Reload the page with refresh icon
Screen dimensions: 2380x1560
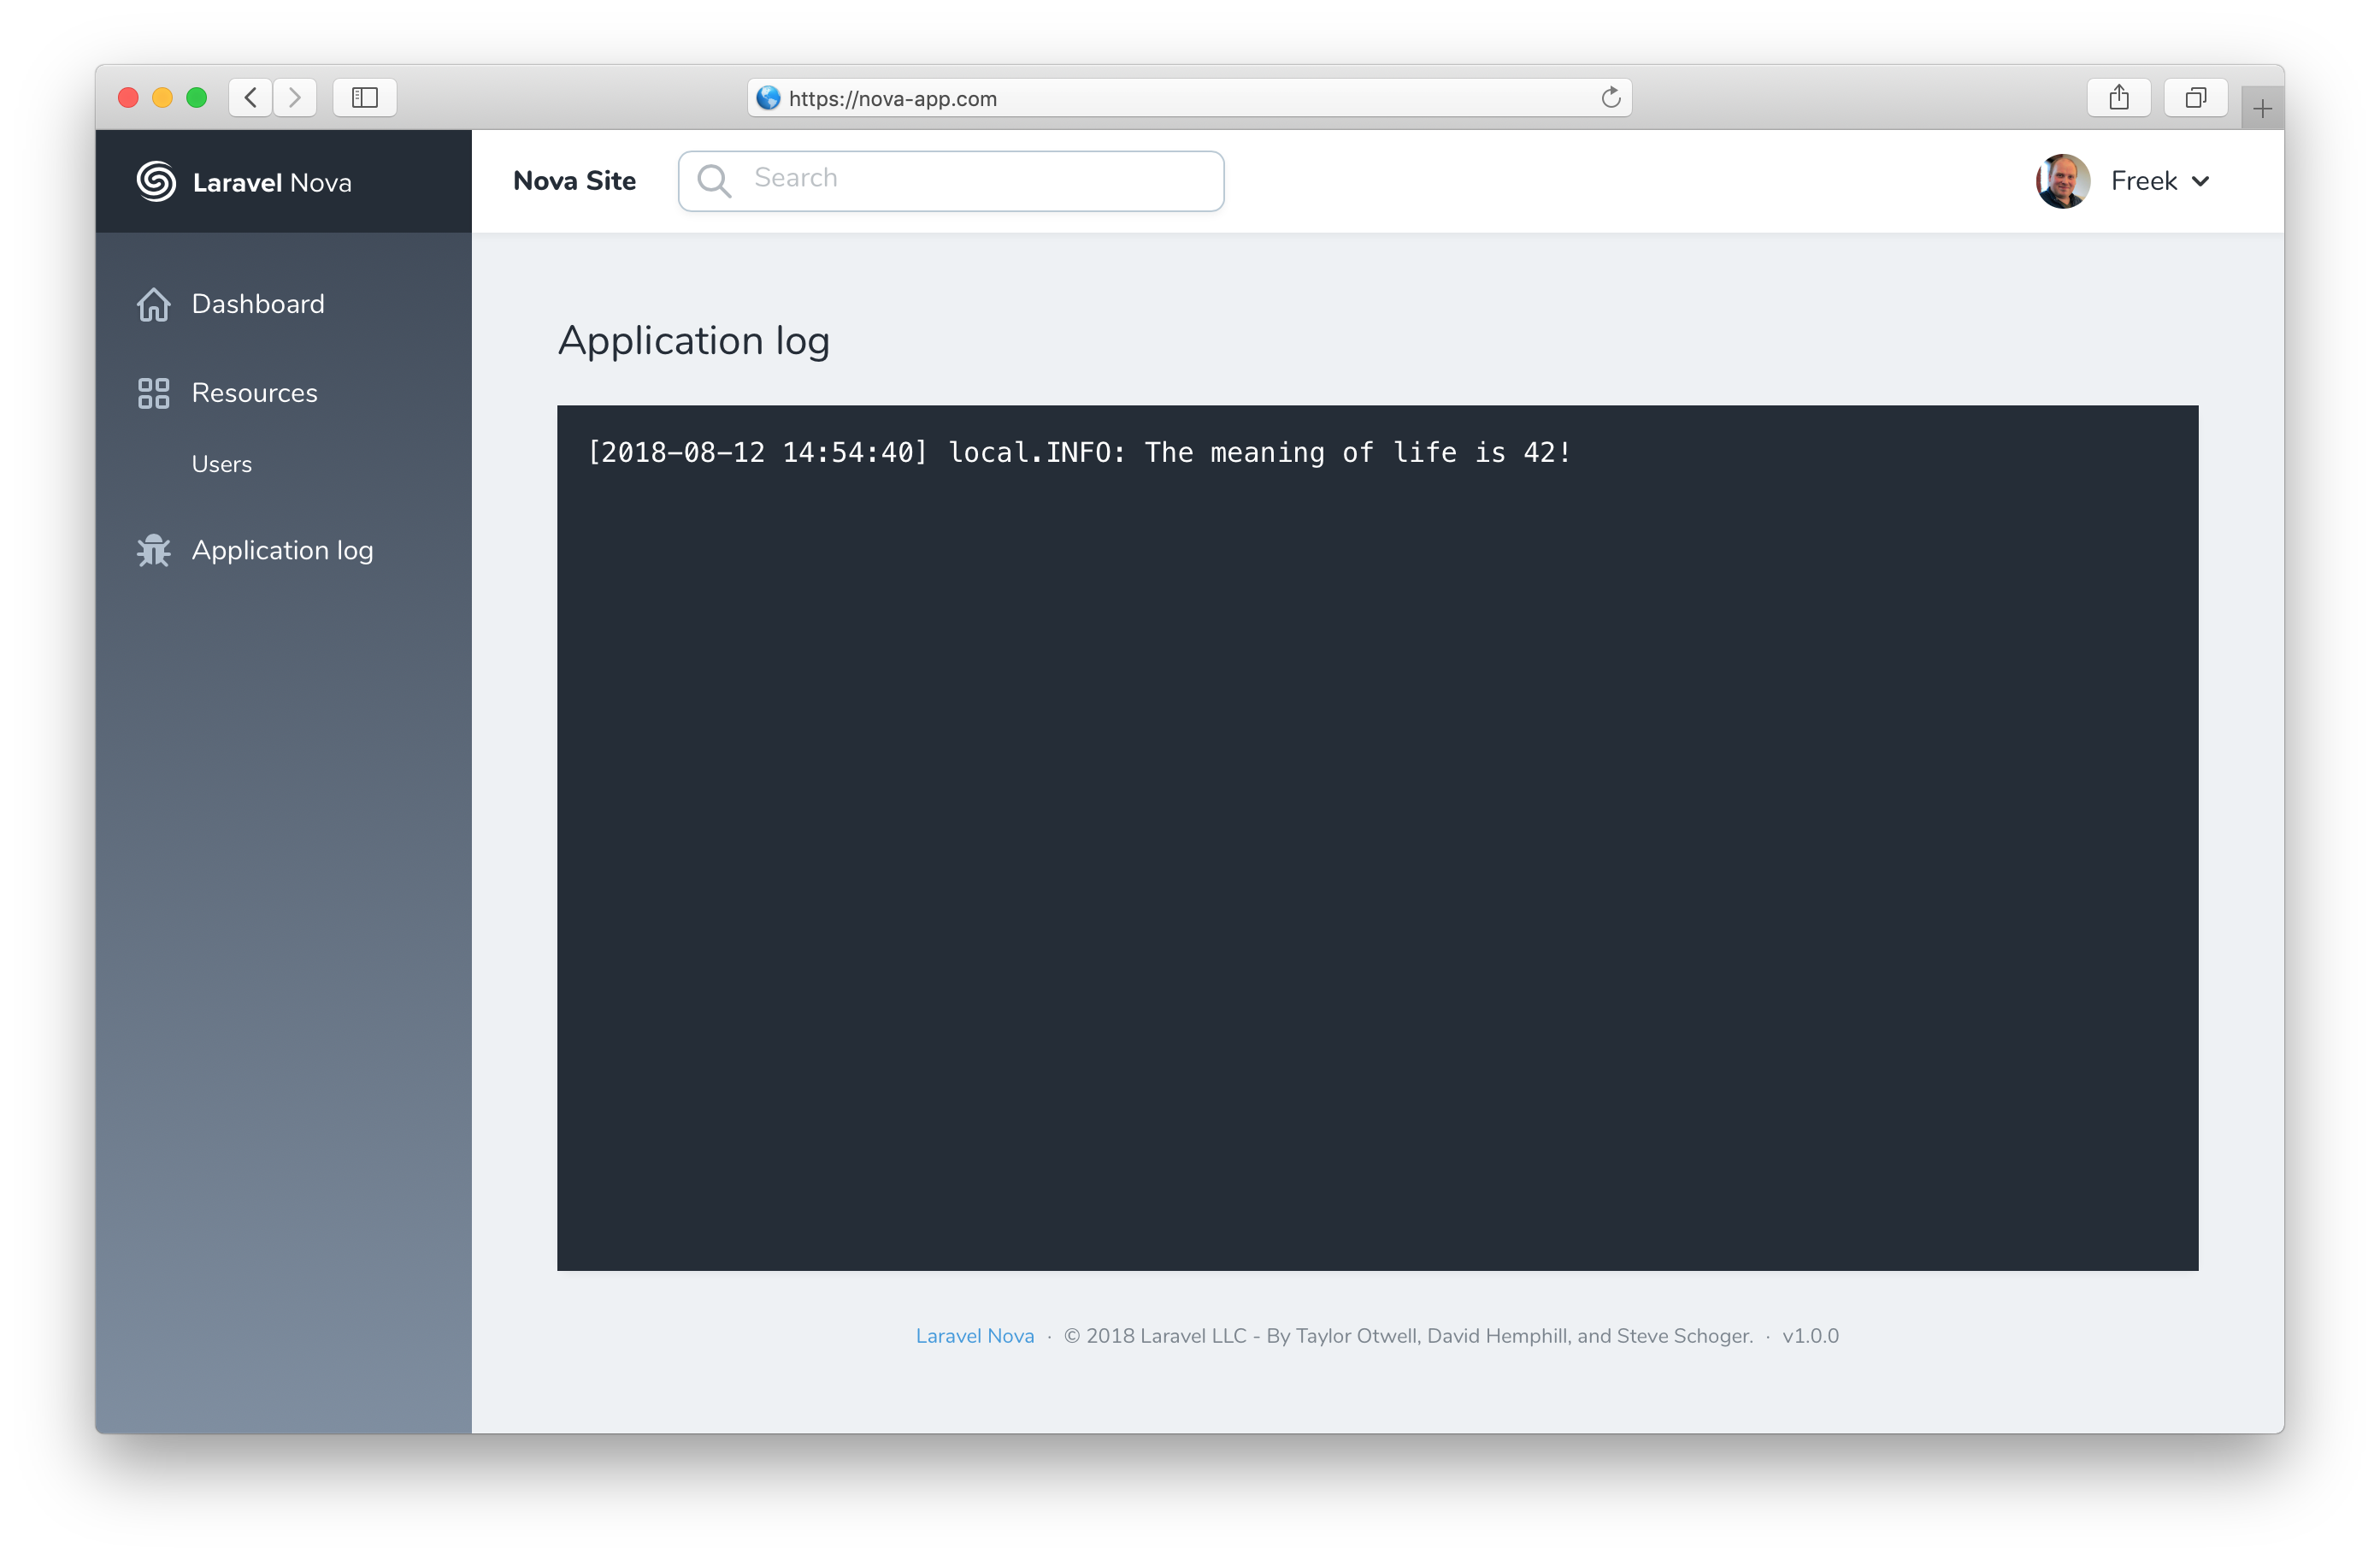click(x=1610, y=97)
